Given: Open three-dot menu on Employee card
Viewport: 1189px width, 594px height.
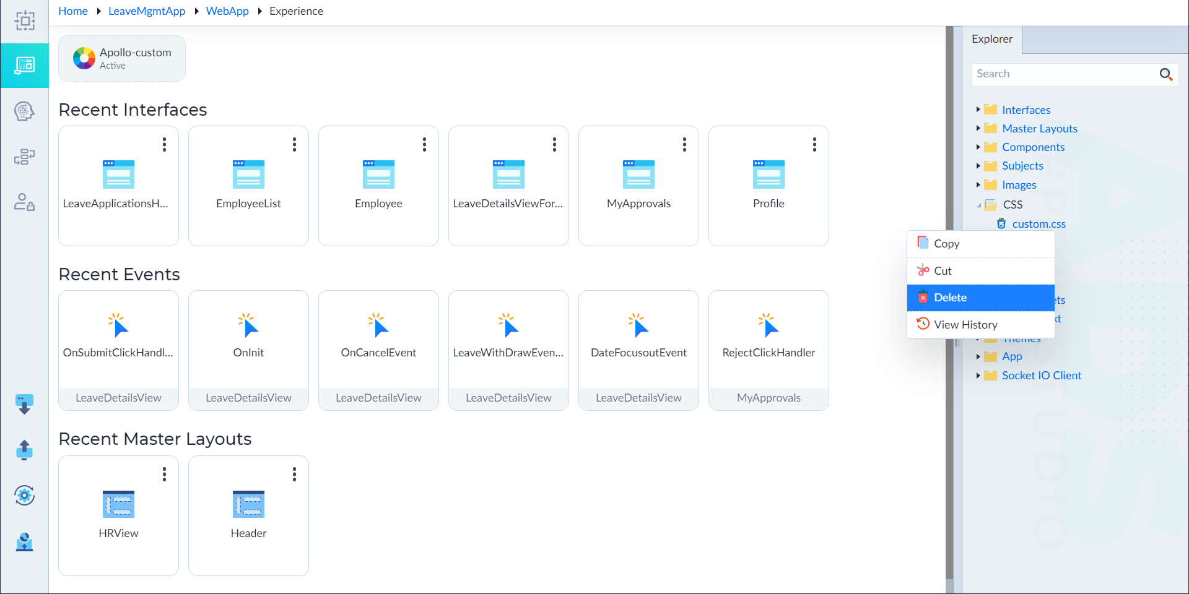Looking at the screenshot, I should tap(424, 145).
